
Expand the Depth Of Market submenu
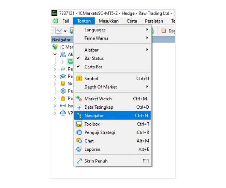(112, 87)
